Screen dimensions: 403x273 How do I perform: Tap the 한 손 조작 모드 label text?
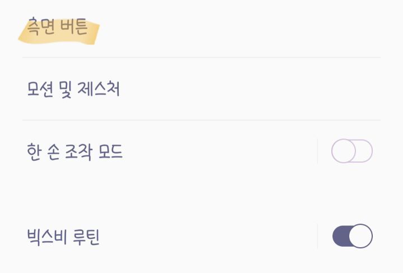click(x=74, y=151)
